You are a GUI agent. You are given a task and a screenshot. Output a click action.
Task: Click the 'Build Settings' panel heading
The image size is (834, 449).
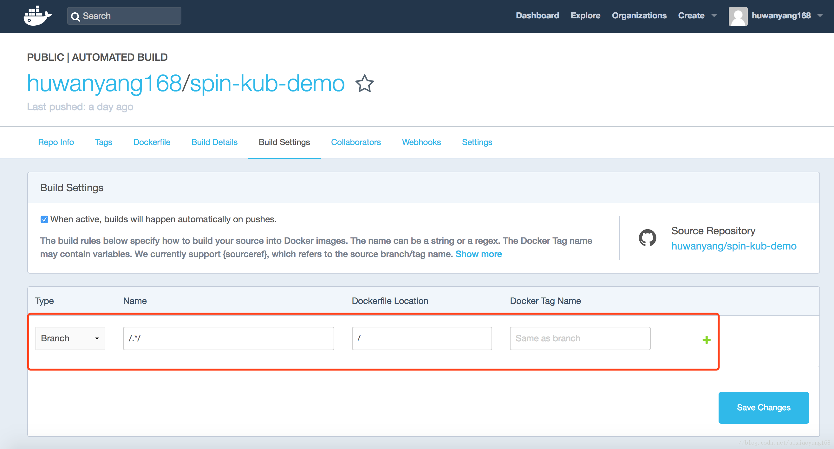click(x=72, y=188)
